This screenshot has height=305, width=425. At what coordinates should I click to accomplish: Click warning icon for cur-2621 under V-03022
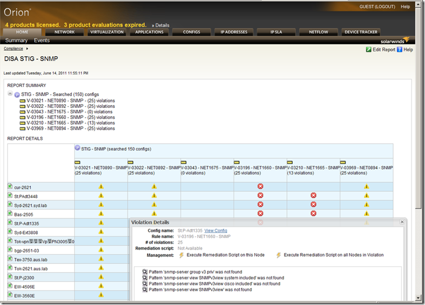click(154, 186)
